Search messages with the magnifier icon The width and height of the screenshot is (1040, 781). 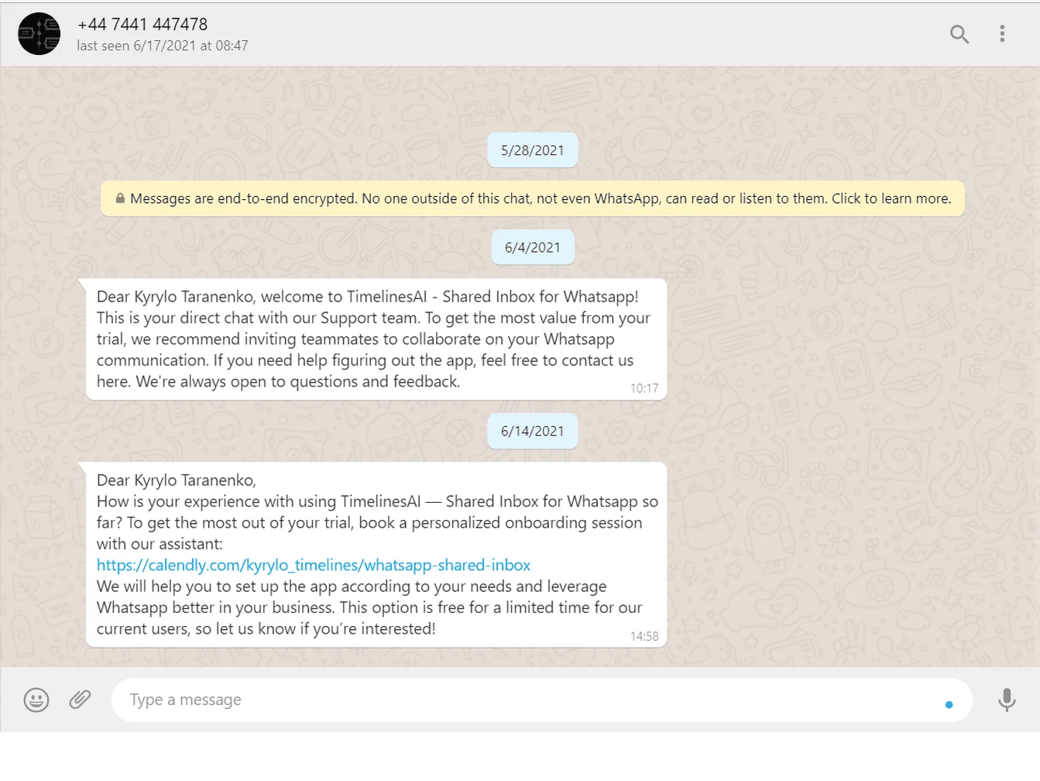(959, 34)
